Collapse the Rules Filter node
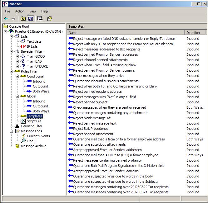208x203 pixels. [12, 71]
